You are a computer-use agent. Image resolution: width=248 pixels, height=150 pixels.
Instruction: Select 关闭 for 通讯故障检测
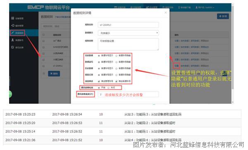click(108, 88)
